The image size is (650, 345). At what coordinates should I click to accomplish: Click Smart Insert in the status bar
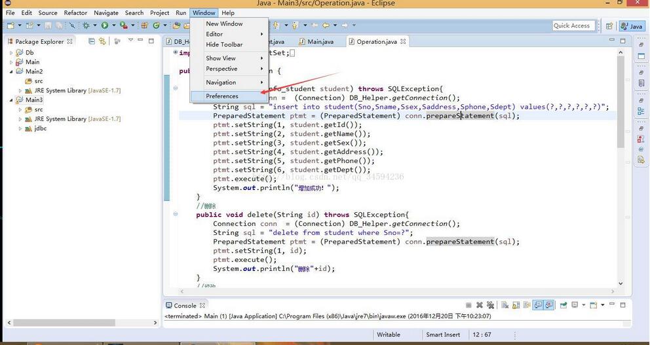pyautogui.click(x=443, y=335)
